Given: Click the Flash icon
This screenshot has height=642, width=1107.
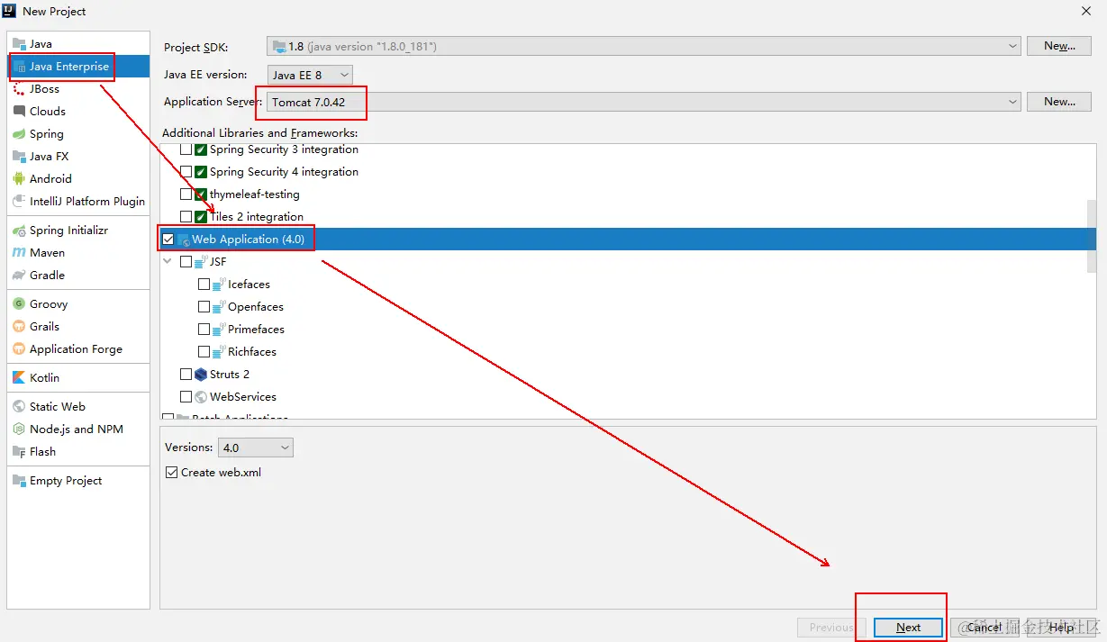Looking at the screenshot, I should click(x=19, y=452).
